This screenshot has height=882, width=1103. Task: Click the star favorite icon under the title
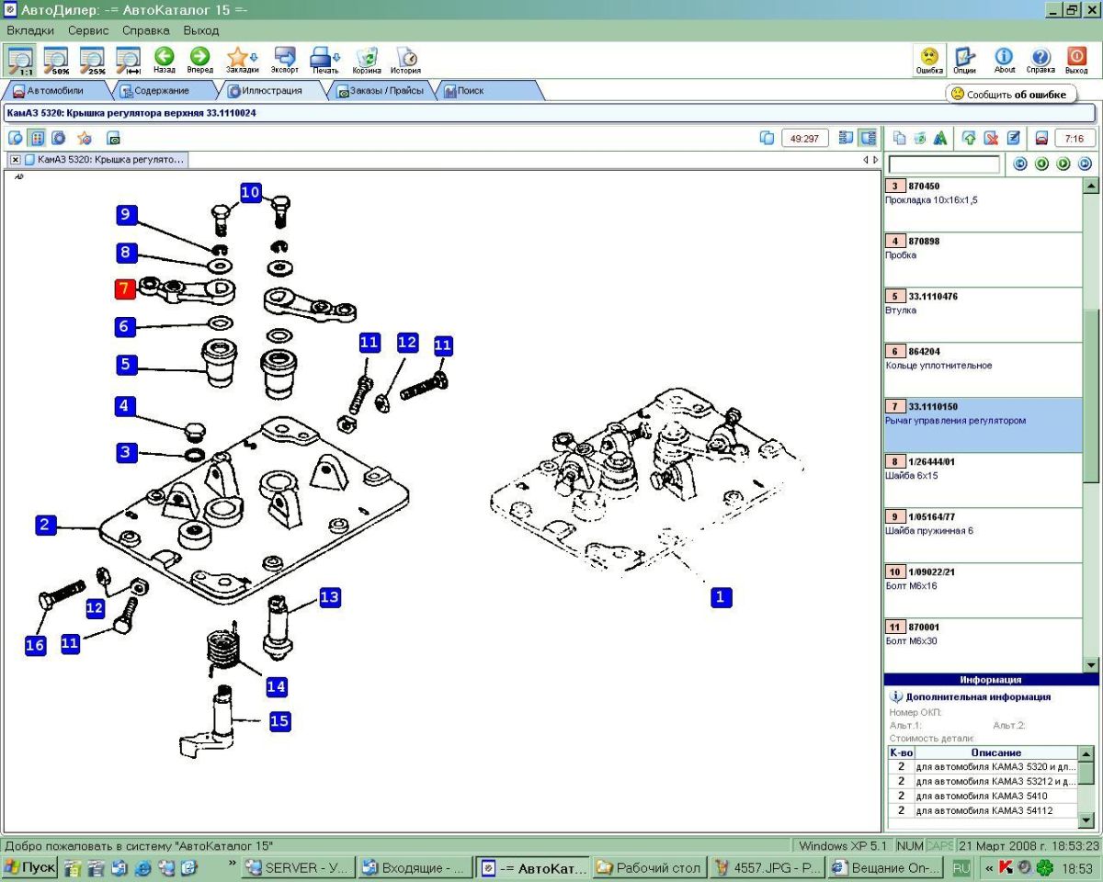click(84, 138)
